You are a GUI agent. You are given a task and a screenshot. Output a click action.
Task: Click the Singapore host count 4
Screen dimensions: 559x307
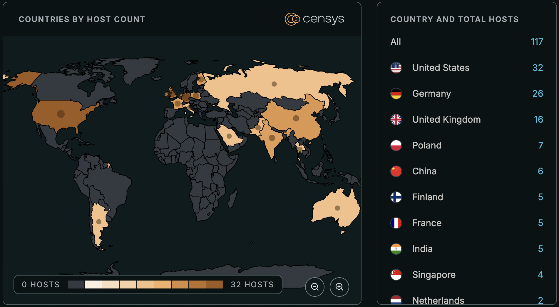pyautogui.click(x=540, y=275)
